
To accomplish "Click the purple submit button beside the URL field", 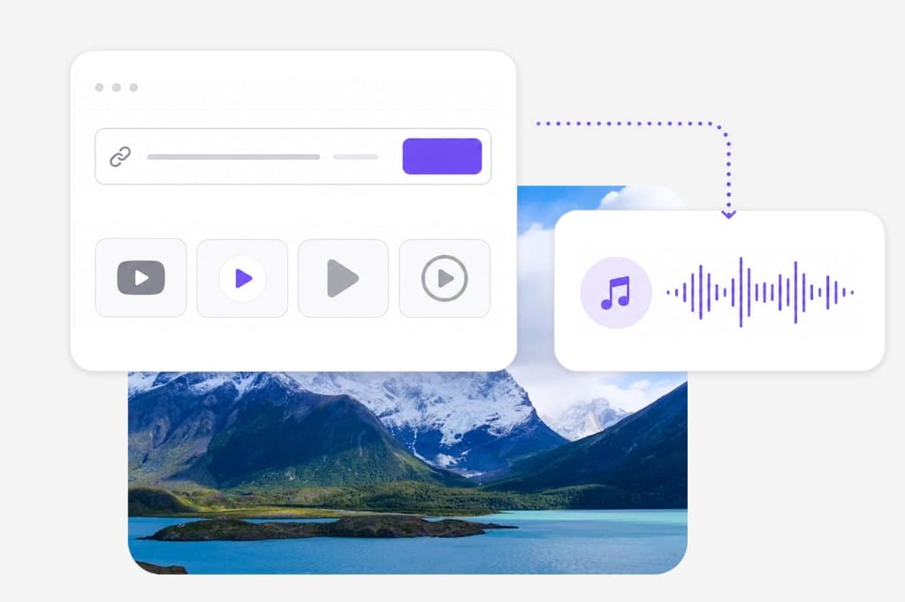I will (x=442, y=156).
